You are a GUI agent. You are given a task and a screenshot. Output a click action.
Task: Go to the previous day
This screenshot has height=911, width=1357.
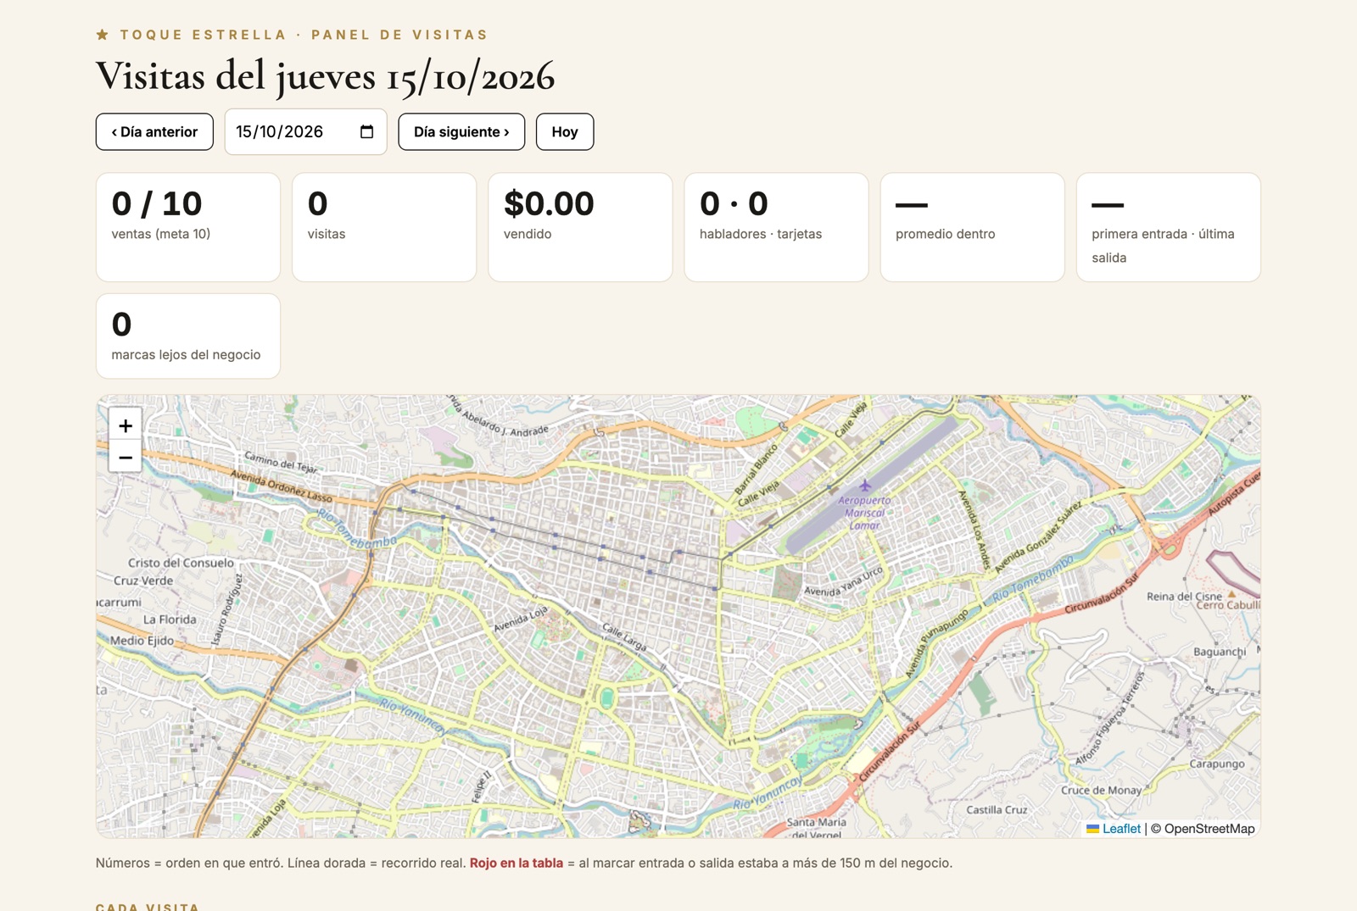coord(154,131)
